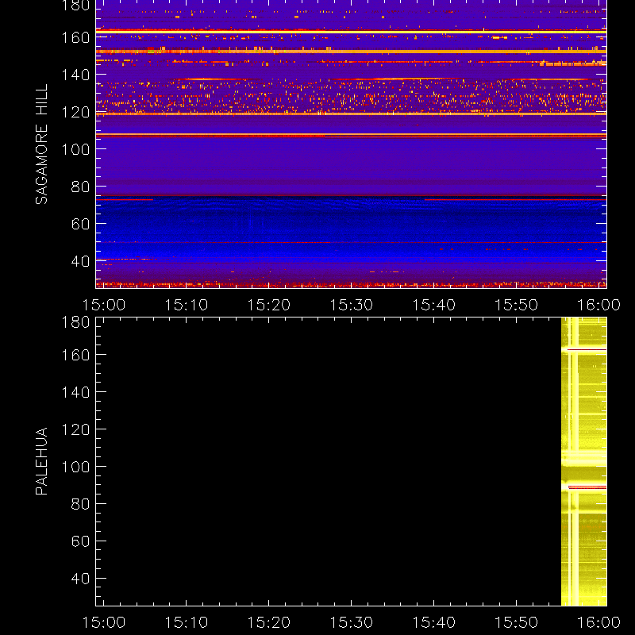Click 15:10 under the Sagamore Hill plot
635x635 pixels.
click(x=187, y=305)
